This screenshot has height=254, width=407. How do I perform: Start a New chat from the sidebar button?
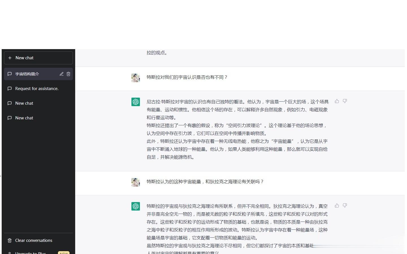coord(38,58)
